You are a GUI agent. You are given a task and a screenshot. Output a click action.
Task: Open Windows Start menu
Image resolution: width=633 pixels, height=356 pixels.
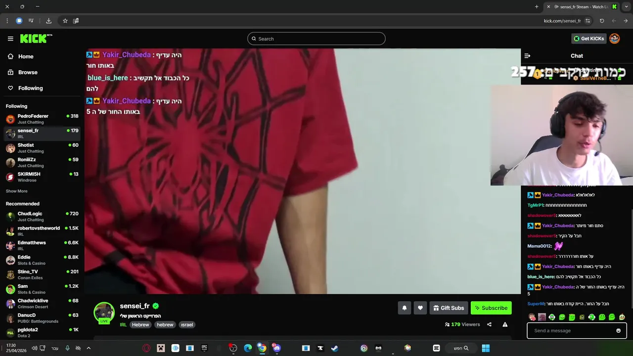pos(486,348)
